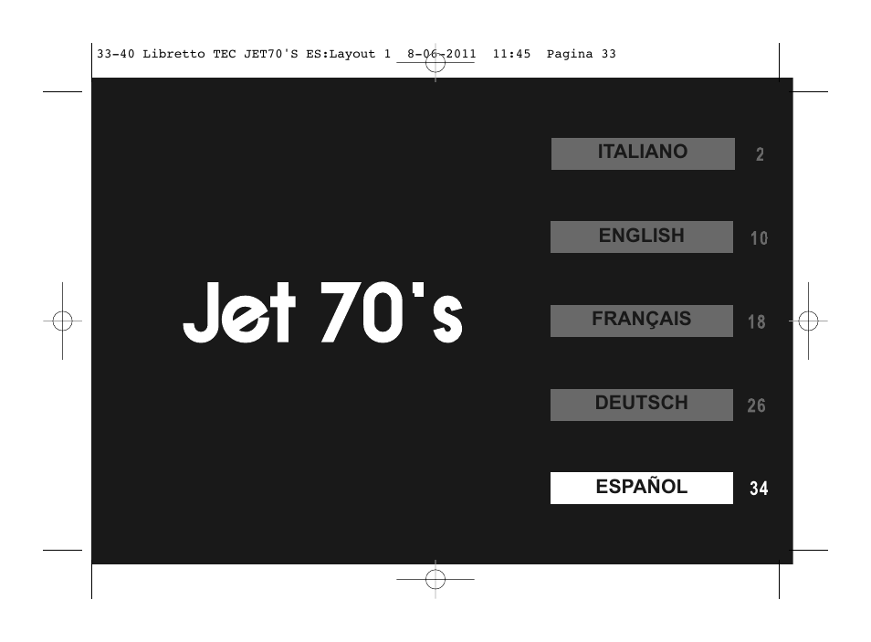871x642 pixels.
Task: Click the "8-06-2011" date in header
Action: (442, 54)
